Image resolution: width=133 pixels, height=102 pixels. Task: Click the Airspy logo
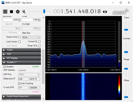[x=121, y=12]
